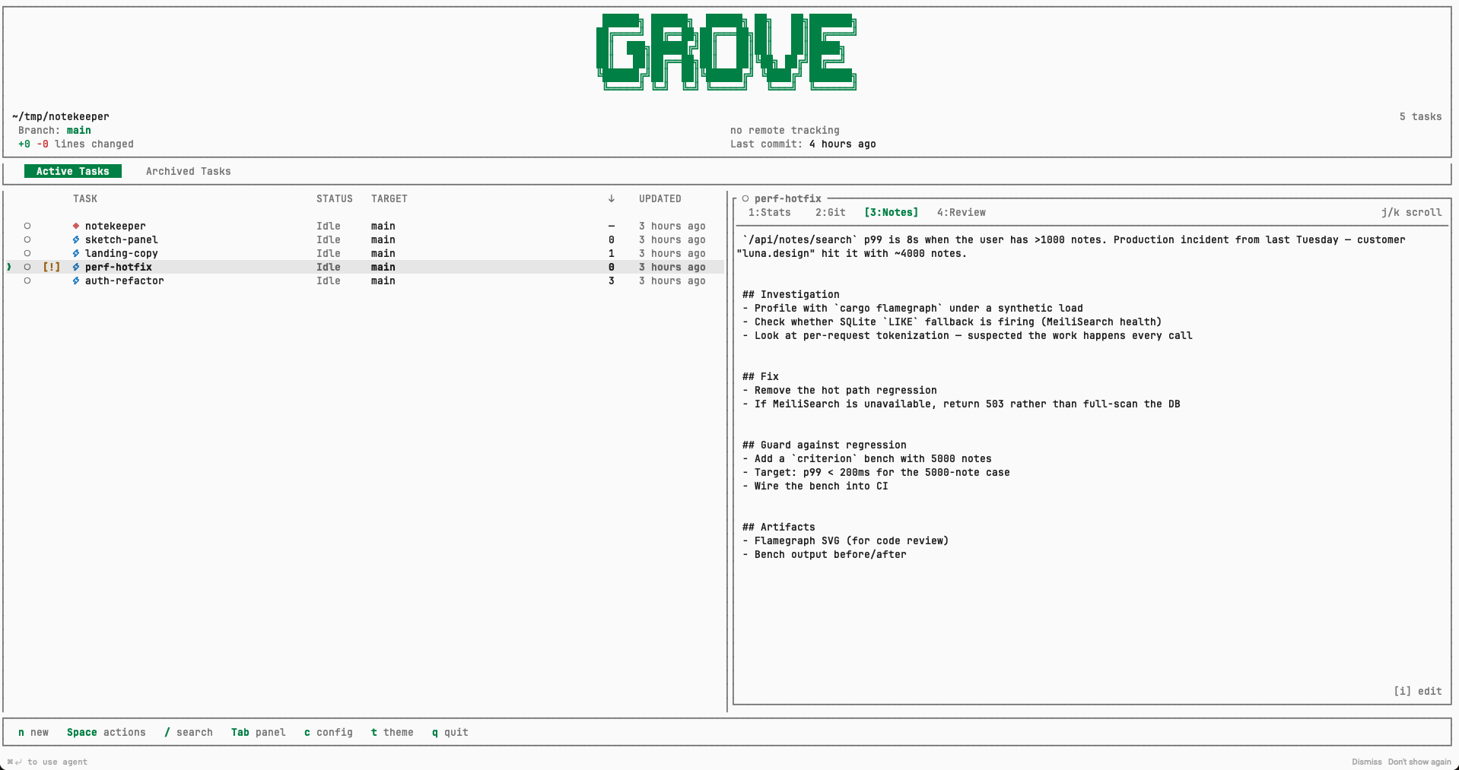Click the 'c config' shortcut
1459x770 pixels.
pyautogui.click(x=329, y=732)
